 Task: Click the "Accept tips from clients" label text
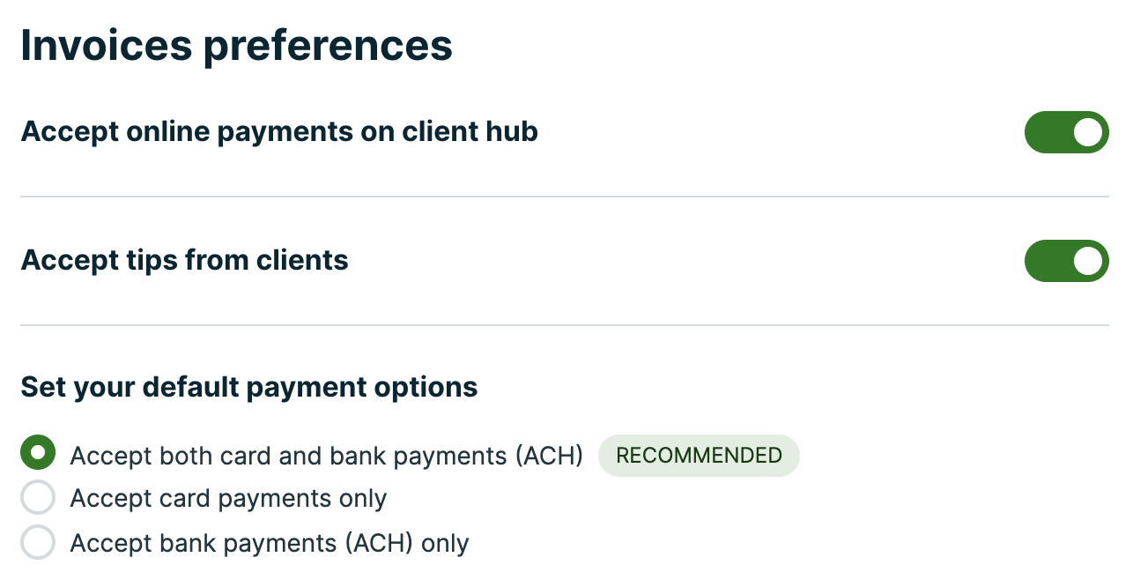184,261
